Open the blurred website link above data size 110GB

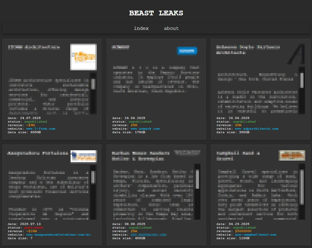tap(256, 235)
